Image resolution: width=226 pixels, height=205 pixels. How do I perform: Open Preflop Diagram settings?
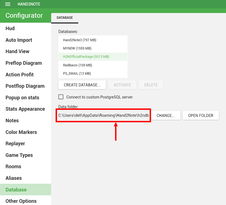(x=25, y=63)
